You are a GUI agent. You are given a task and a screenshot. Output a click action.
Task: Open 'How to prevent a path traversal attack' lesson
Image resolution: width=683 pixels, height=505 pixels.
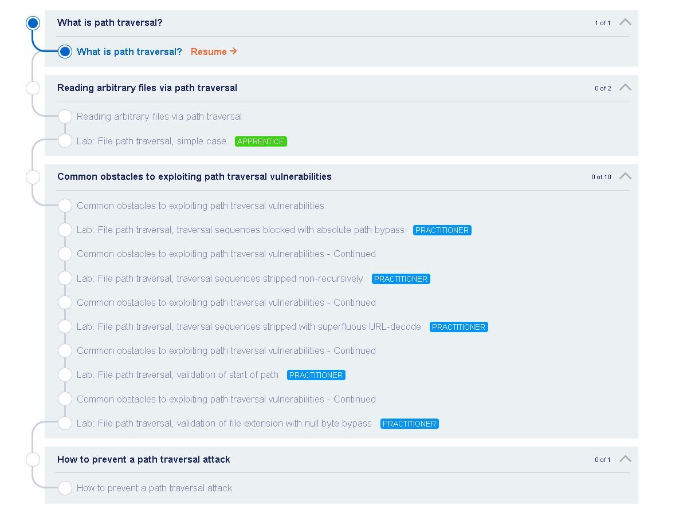click(x=154, y=488)
